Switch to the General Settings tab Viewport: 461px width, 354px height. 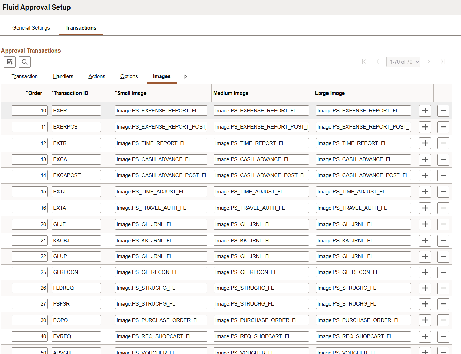(x=31, y=28)
